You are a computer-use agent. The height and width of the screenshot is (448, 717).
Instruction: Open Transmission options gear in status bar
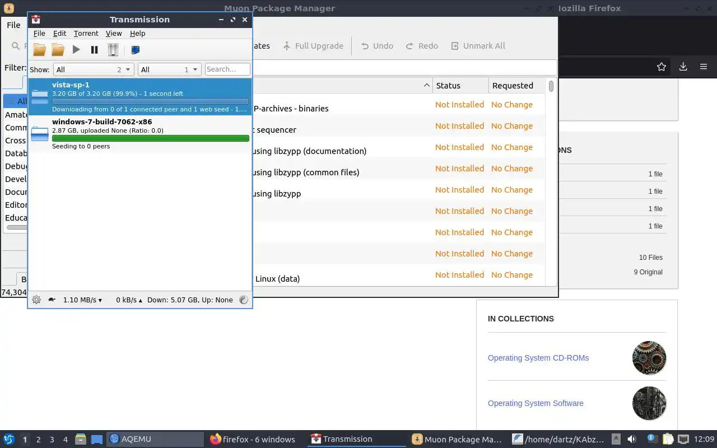tap(36, 300)
